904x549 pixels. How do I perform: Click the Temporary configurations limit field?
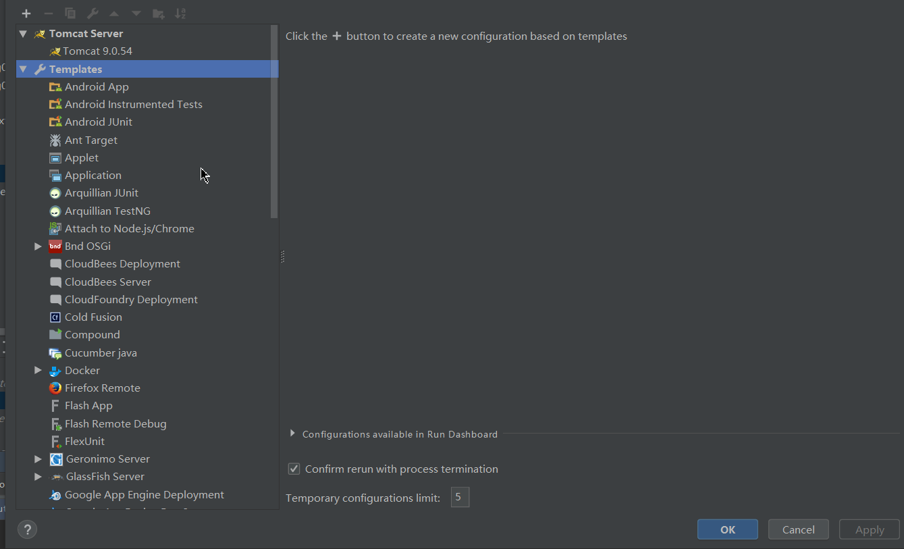460,498
